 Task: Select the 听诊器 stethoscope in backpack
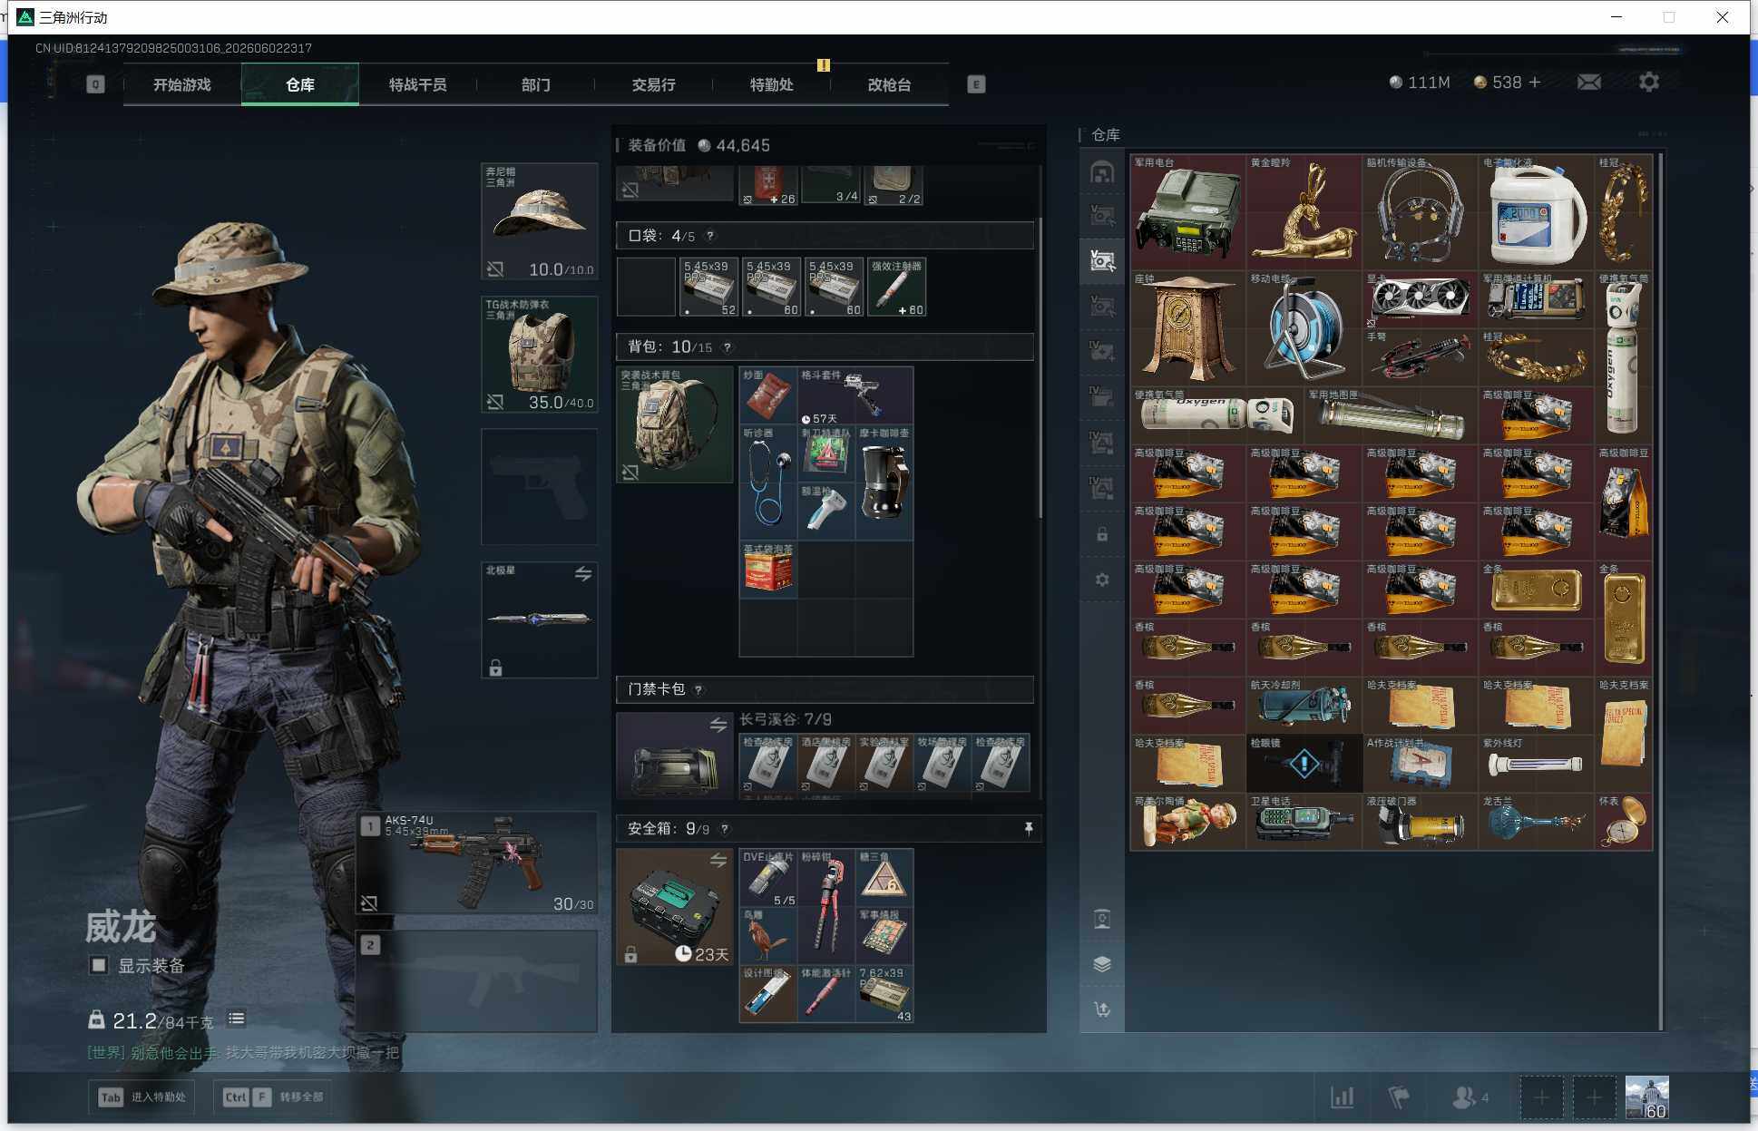[768, 483]
